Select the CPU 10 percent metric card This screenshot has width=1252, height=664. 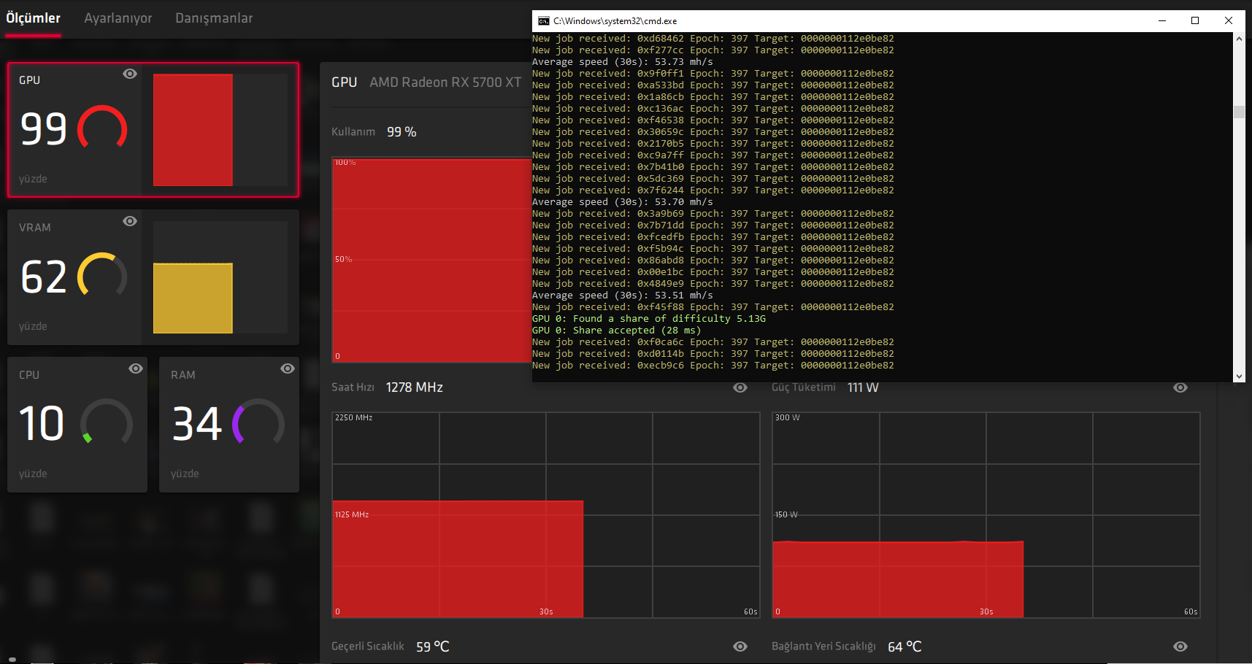coord(77,425)
